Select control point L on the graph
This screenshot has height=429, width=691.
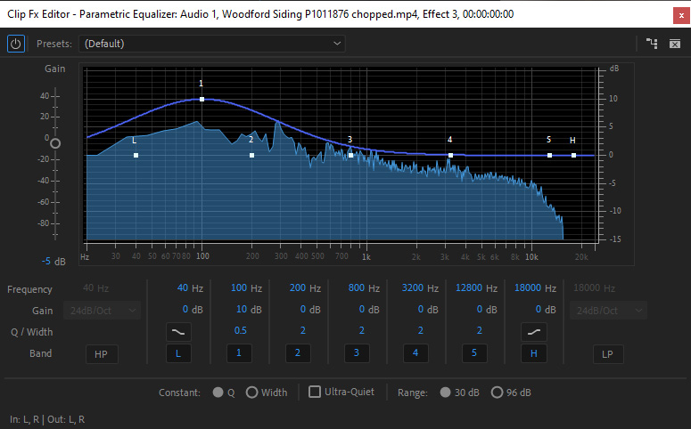136,156
